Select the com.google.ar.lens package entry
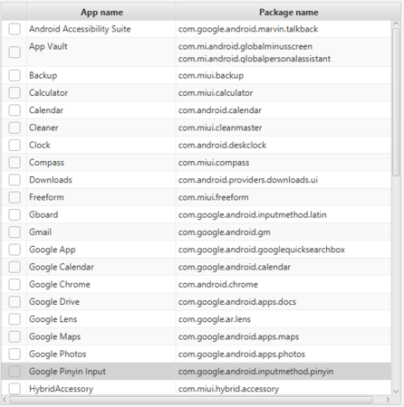The width and height of the screenshot is (404, 407). (x=215, y=319)
